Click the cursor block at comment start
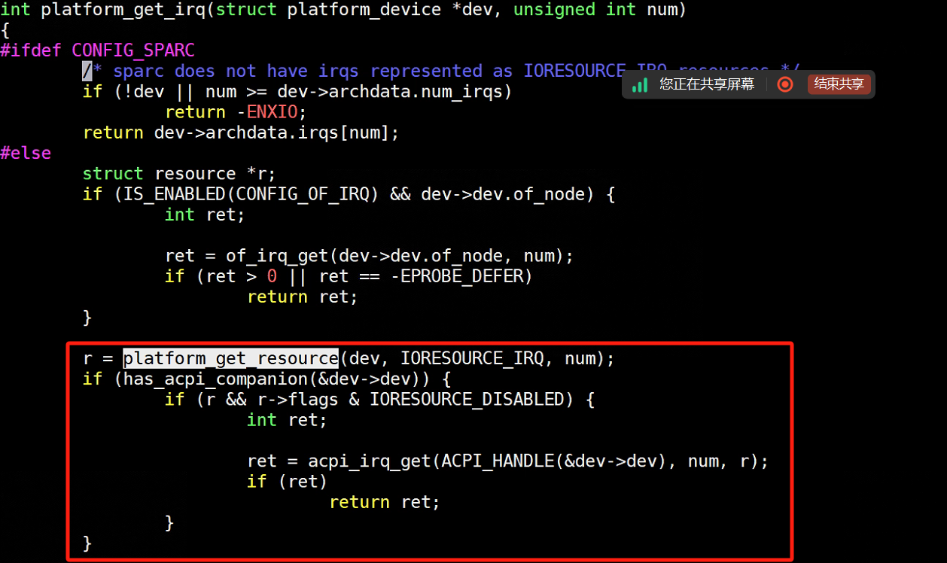Screen dimensions: 947x563 point(87,71)
